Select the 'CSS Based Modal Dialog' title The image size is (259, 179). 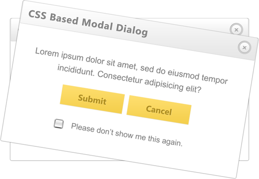point(88,24)
